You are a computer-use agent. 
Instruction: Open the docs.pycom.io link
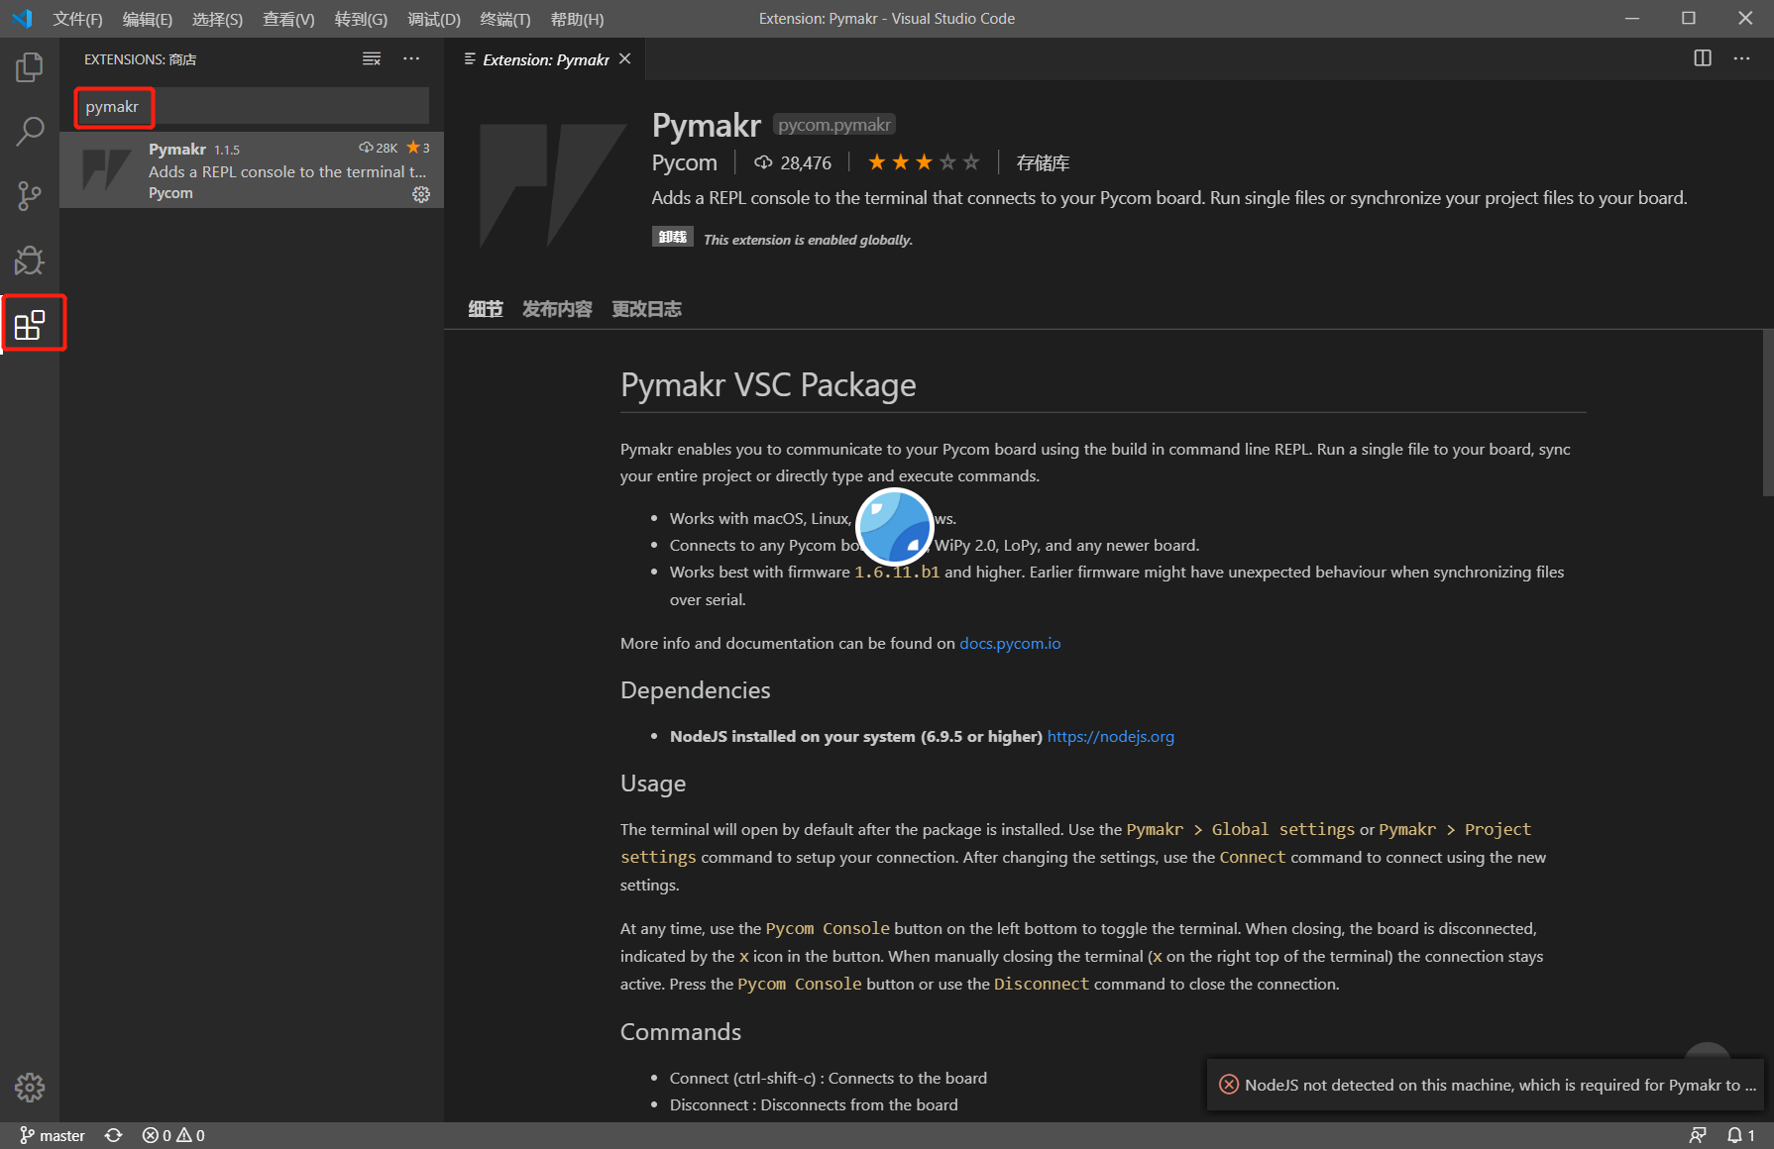(x=1009, y=644)
